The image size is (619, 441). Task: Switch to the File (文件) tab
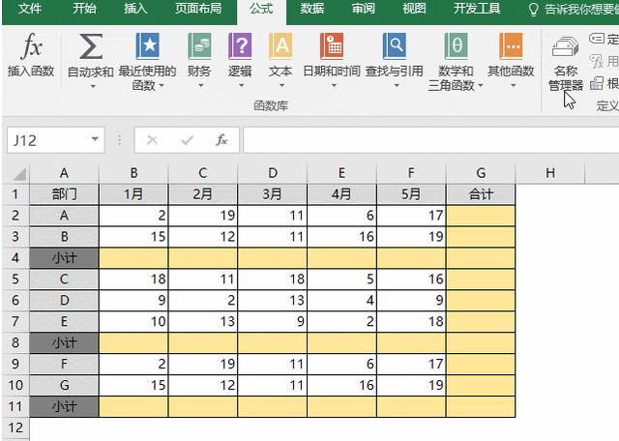(29, 9)
